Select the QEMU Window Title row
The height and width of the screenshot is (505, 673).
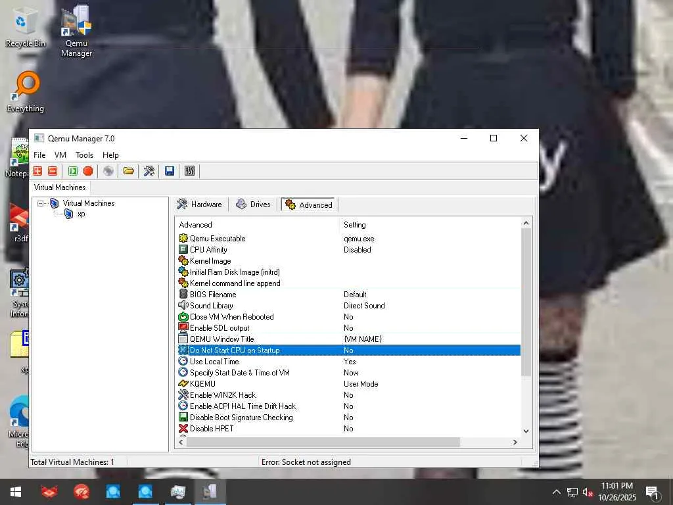pos(349,339)
